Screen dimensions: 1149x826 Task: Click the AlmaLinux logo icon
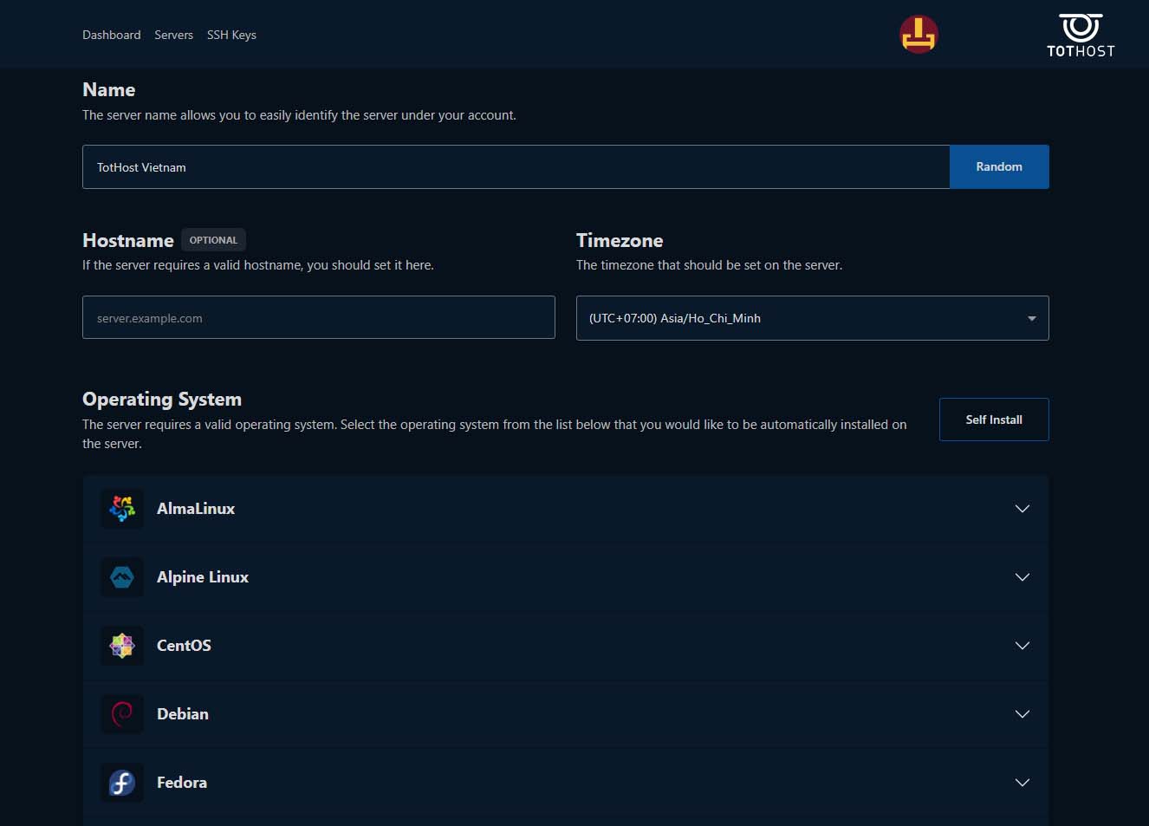pyautogui.click(x=122, y=509)
